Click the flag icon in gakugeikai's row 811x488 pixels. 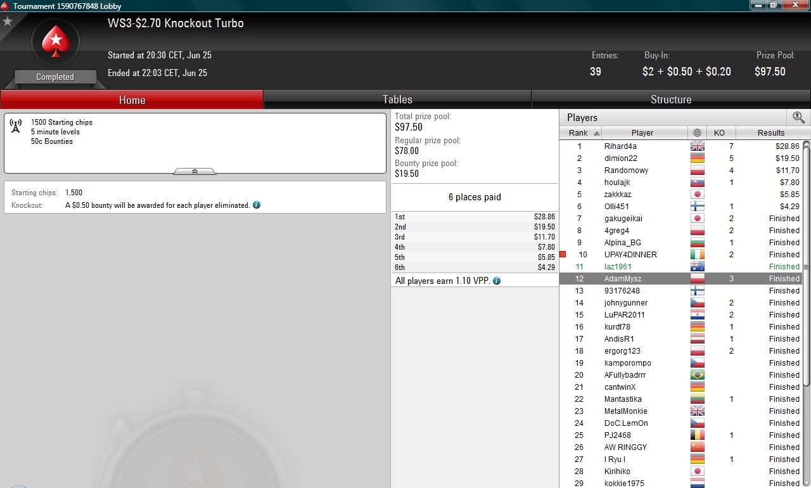697,219
